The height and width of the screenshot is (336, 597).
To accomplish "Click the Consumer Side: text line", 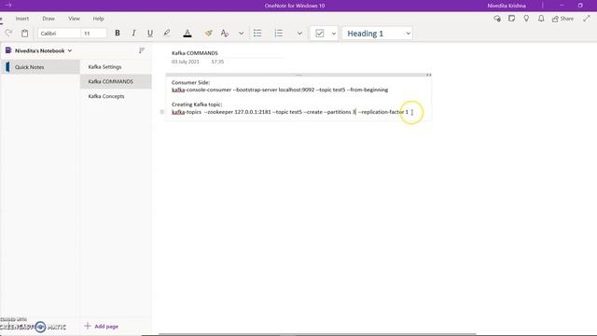I will point(190,82).
